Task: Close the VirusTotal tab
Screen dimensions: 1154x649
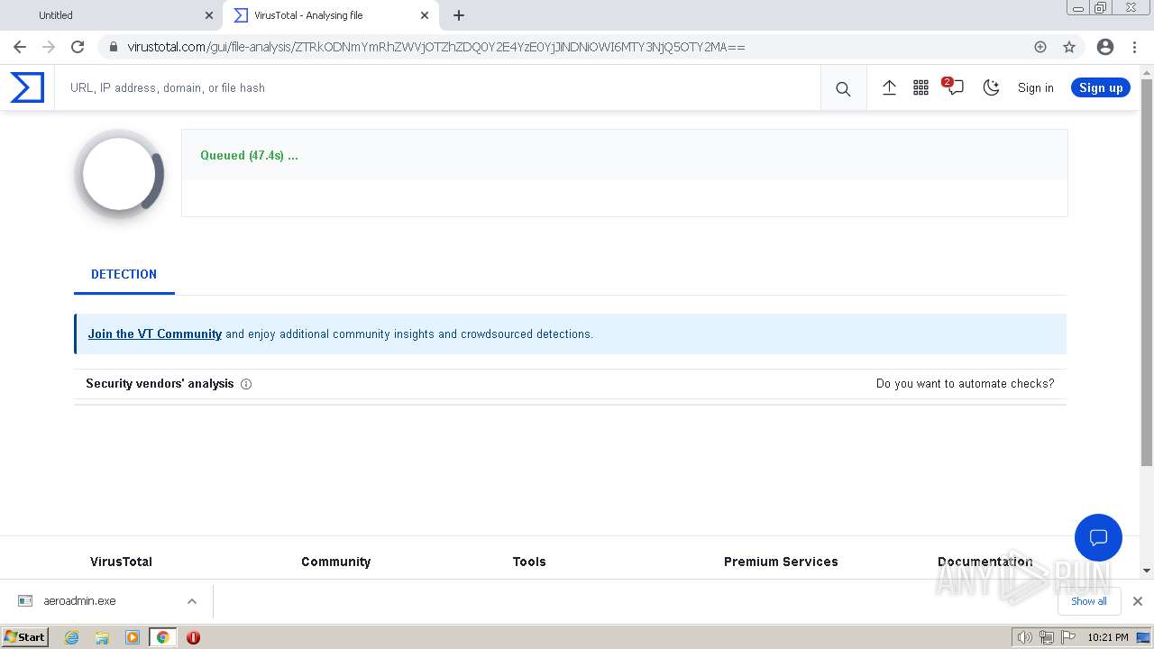Action: tap(425, 15)
